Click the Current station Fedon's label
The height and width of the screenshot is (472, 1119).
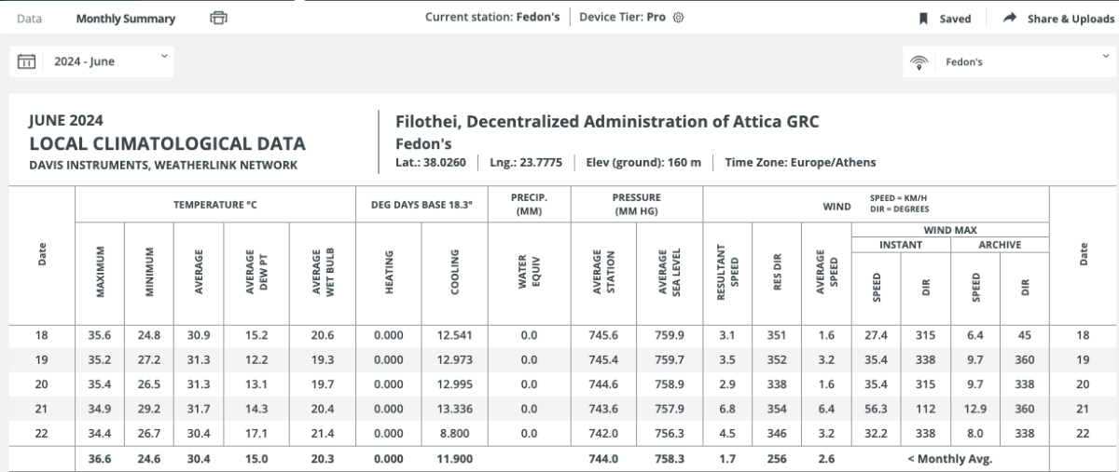(x=491, y=18)
